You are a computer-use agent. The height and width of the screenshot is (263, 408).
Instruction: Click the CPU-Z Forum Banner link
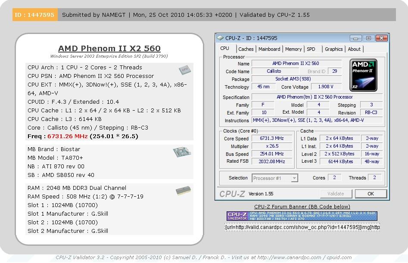pos(302,207)
